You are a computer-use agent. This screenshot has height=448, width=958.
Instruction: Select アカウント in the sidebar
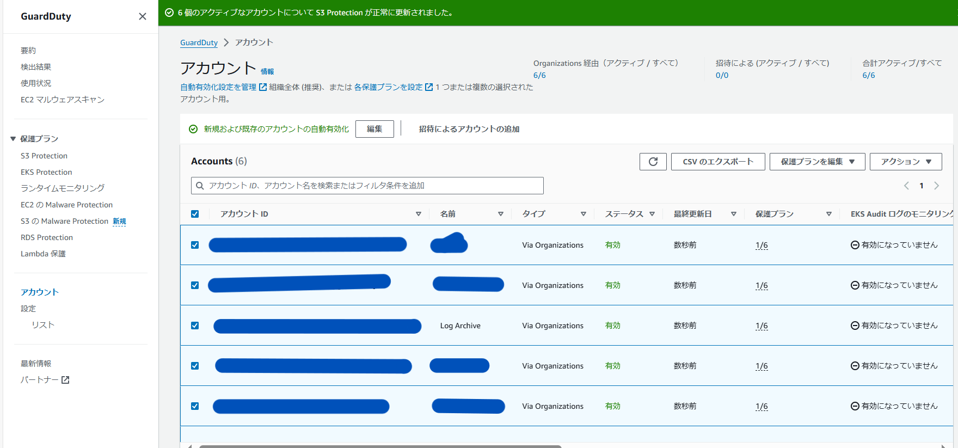(x=40, y=292)
